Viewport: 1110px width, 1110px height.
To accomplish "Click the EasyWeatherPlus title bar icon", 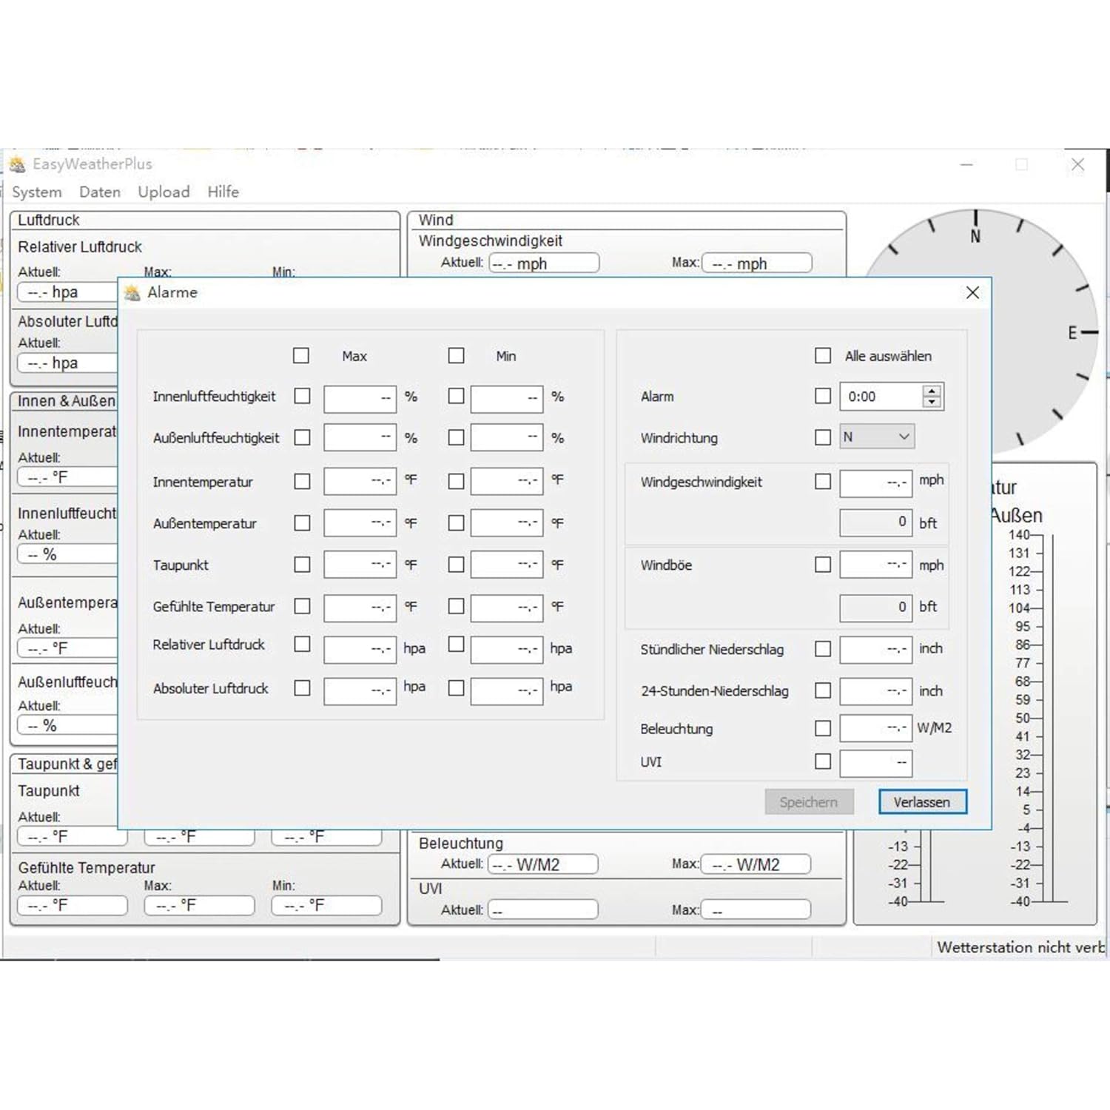I will click(x=17, y=164).
